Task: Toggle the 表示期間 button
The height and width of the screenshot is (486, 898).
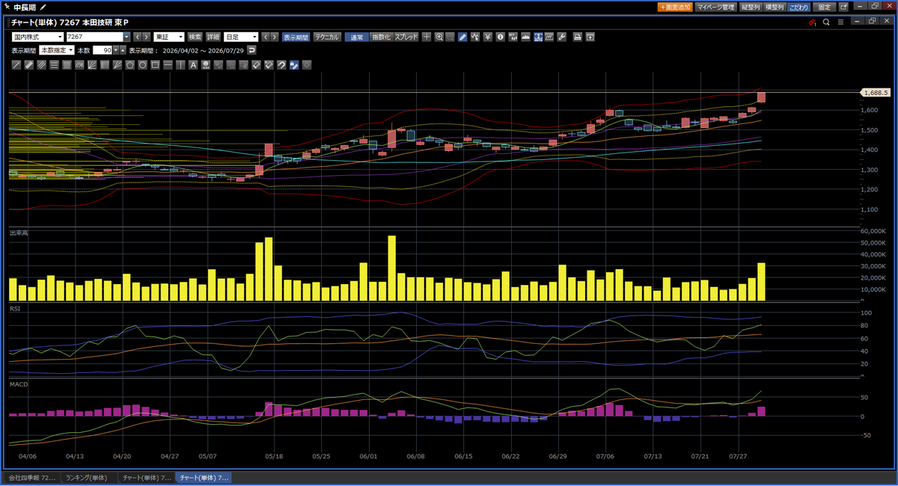Action: [296, 37]
